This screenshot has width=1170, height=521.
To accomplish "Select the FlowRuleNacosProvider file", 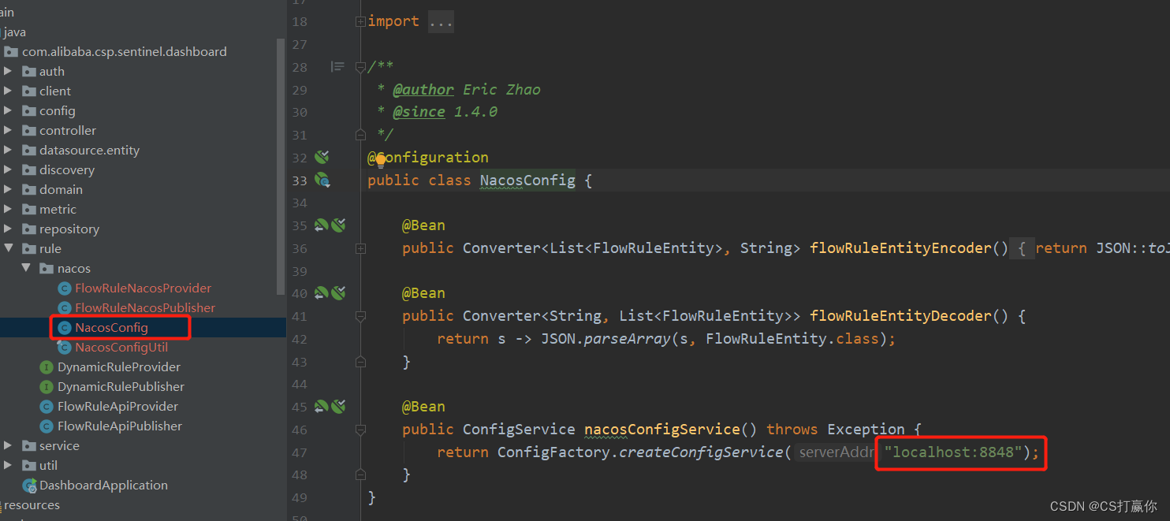I will [x=143, y=288].
